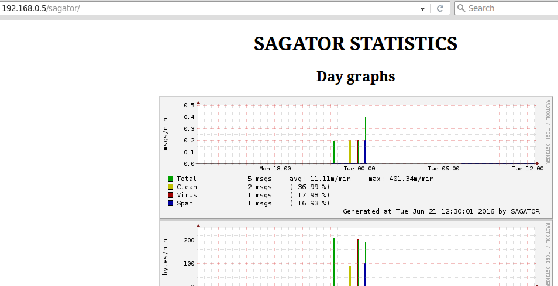Screen dimensions: 558x286
Task: Click the magnifier icon in the search box
Action: tap(461, 8)
